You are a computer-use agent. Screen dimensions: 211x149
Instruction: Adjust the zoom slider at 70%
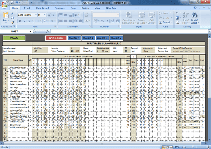(x=193, y=147)
